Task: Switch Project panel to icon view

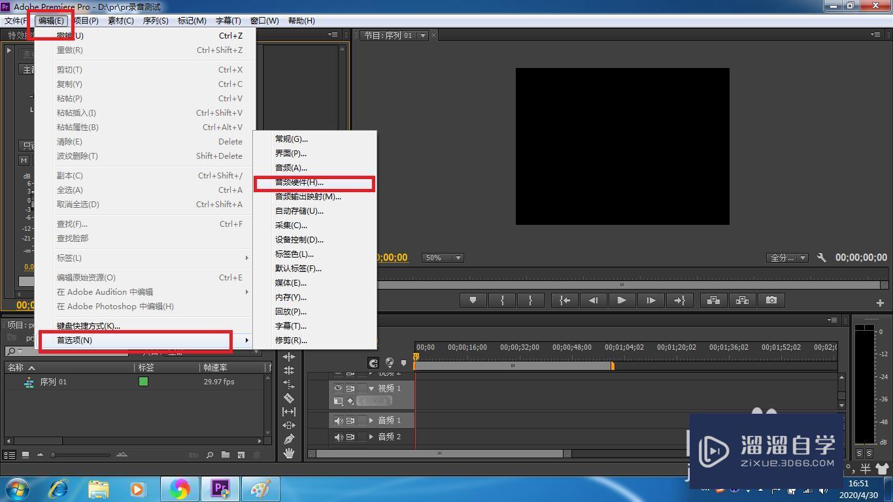Action: click(25, 455)
